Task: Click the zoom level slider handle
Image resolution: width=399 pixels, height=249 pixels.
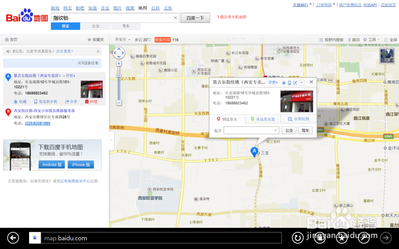Action: tap(119, 76)
